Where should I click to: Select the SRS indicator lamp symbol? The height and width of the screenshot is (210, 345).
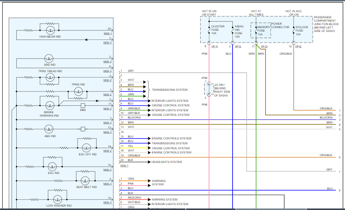[x=49, y=58]
